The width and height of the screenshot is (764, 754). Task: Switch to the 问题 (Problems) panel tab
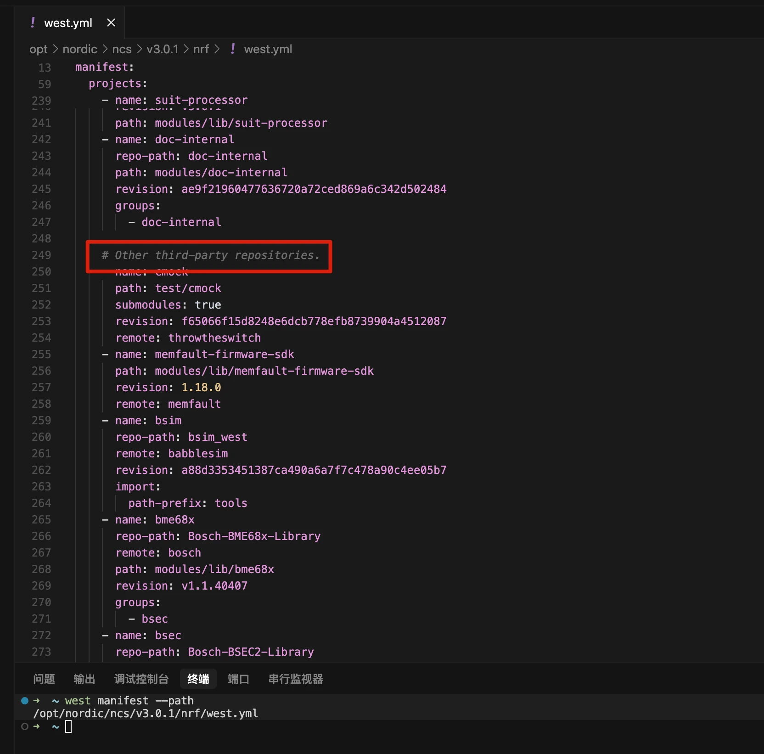click(44, 679)
